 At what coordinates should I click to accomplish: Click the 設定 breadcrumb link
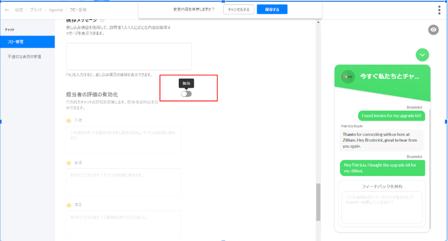[19, 10]
